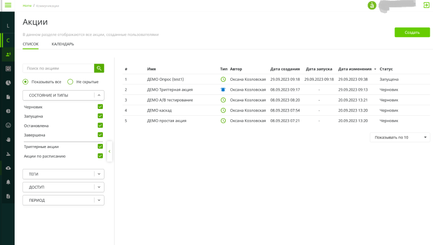Expand the ТЕГИ filter section
Screen dimensions: 433x245
(x=63, y=174)
